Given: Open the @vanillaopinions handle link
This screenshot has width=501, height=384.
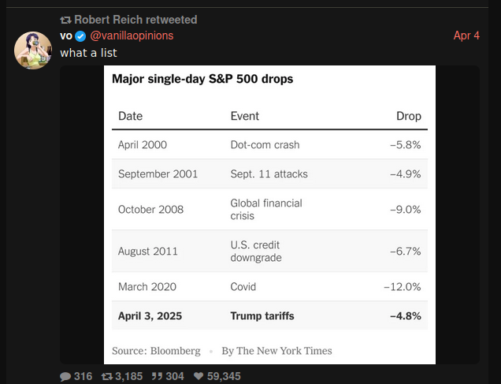Looking at the screenshot, I should 132,35.
